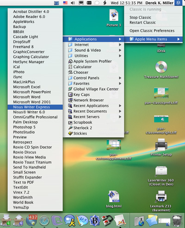Launch StuffIt Expander
185x228 pixels.
(35, 177)
